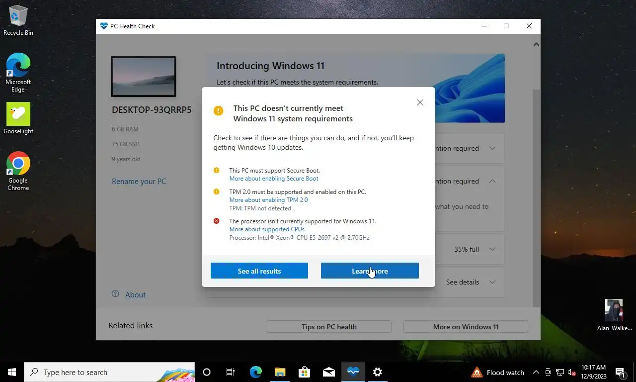The width and height of the screenshot is (636, 382).
Task: Click the network tray icon
Action: tap(560, 372)
